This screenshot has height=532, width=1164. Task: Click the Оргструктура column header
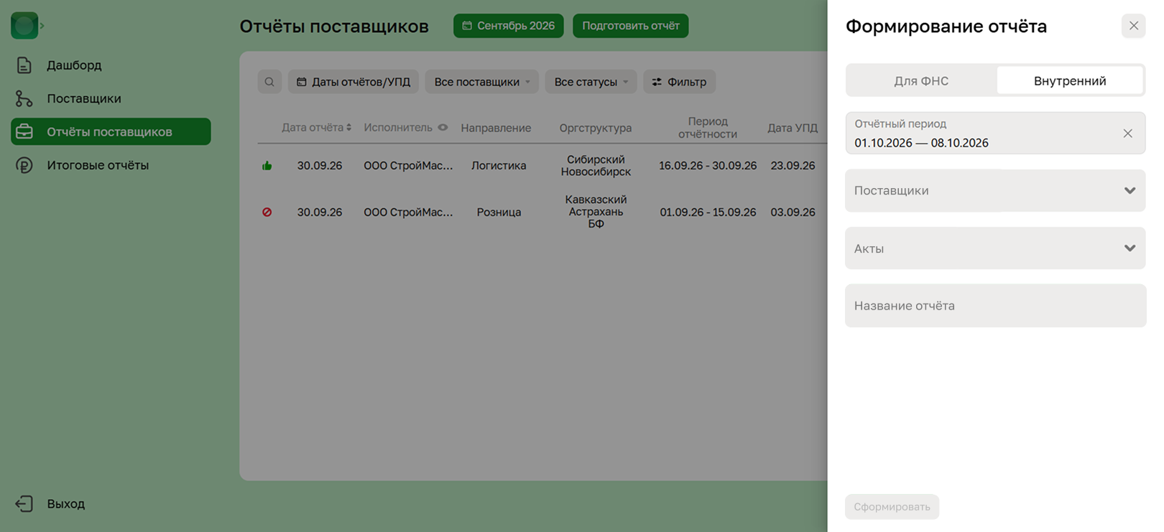point(596,128)
